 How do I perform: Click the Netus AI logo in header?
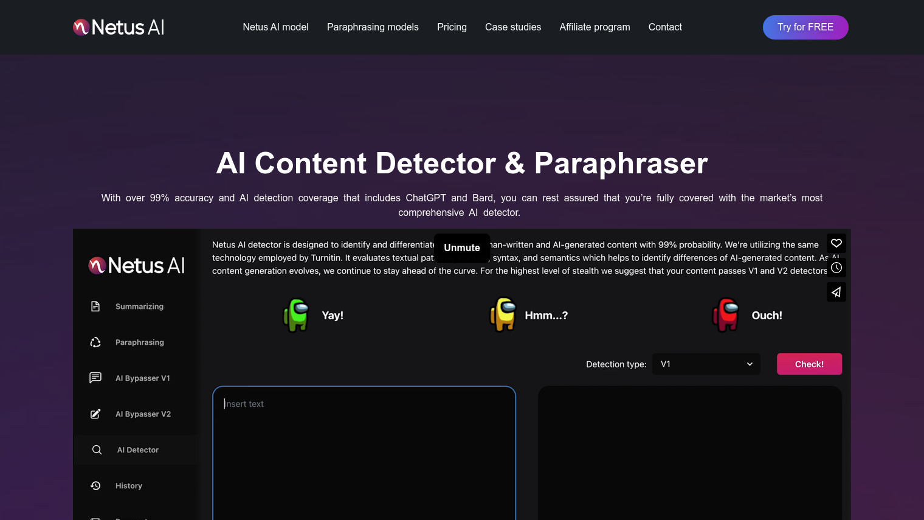(x=119, y=27)
